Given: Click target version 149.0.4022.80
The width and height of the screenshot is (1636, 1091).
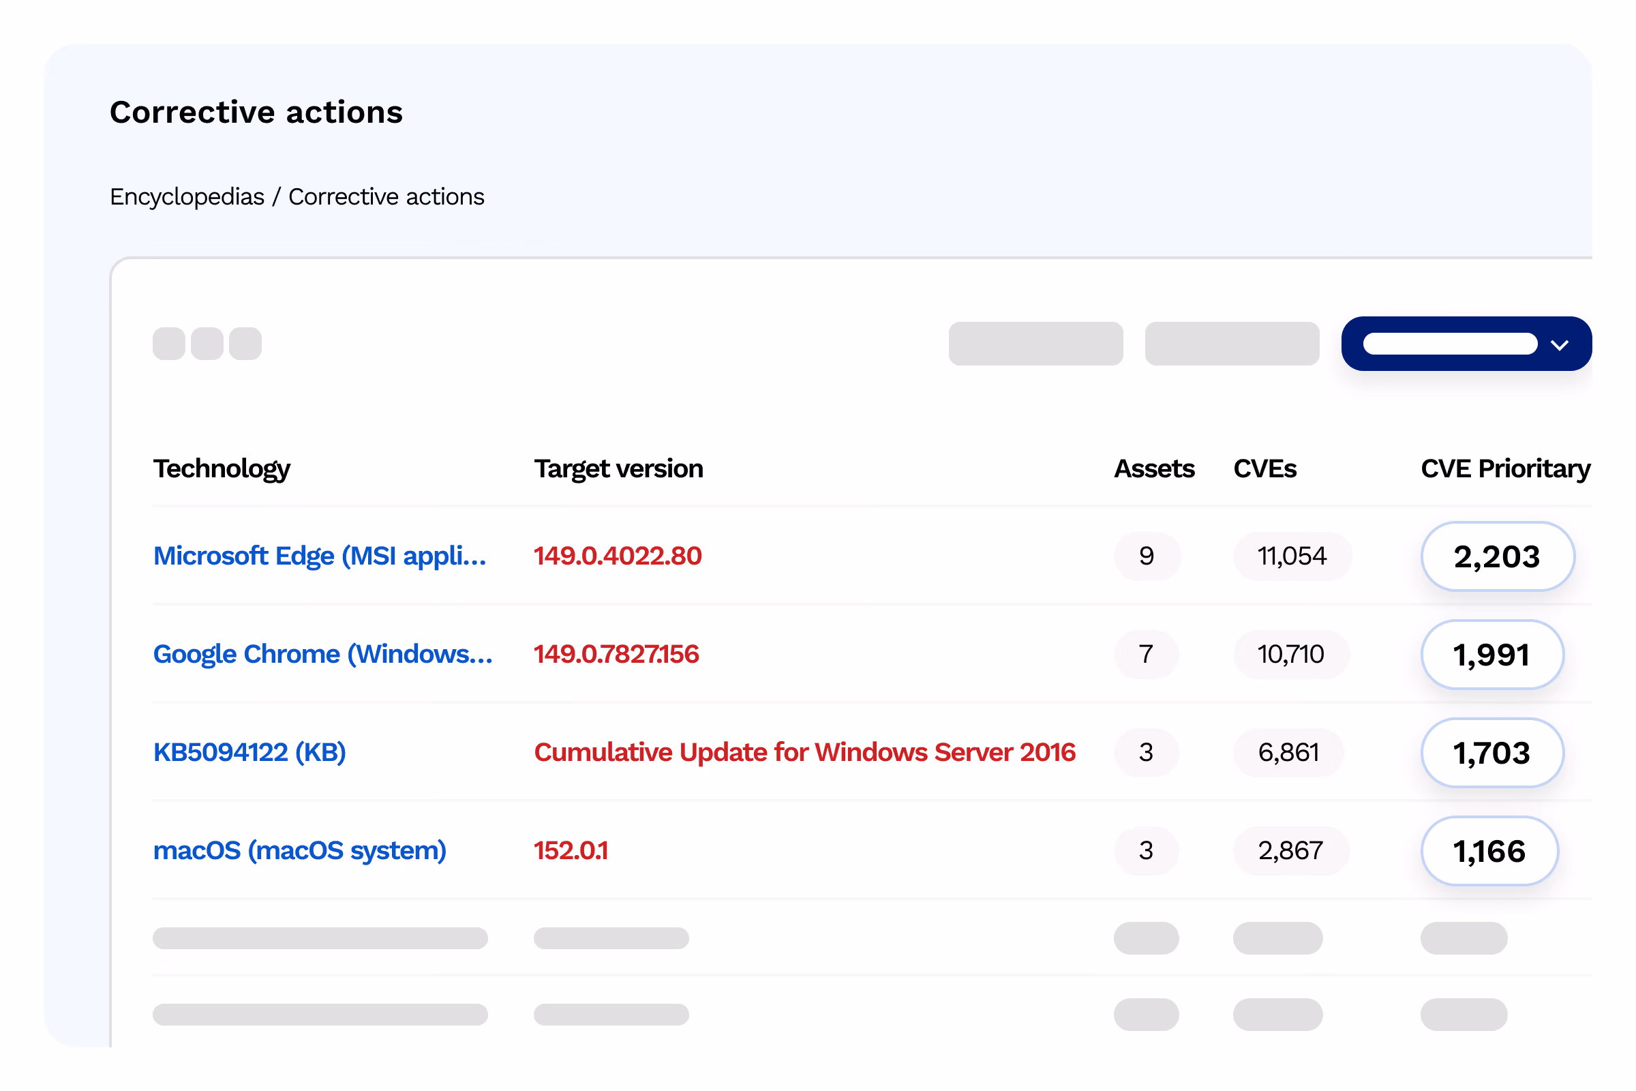Looking at the screenshot, I should tap(618, 556).
